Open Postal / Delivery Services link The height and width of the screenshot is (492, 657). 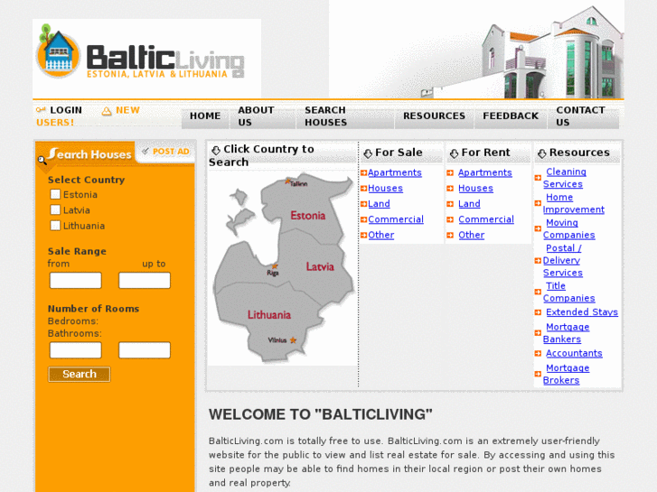(x=562, y=261)
